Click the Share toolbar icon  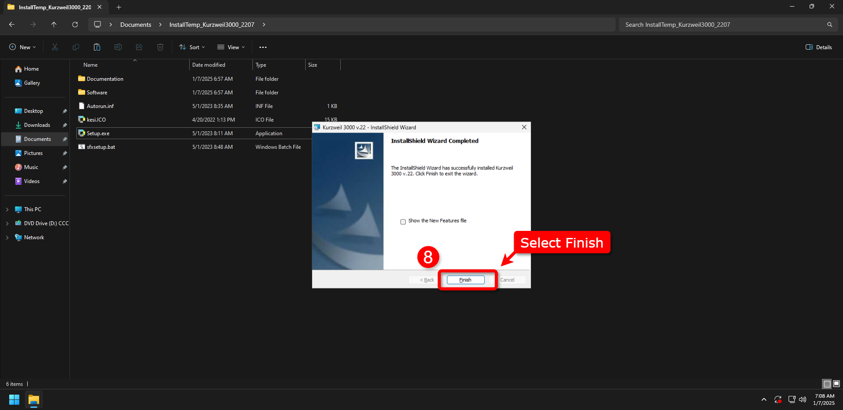click(x=139, y=47)
